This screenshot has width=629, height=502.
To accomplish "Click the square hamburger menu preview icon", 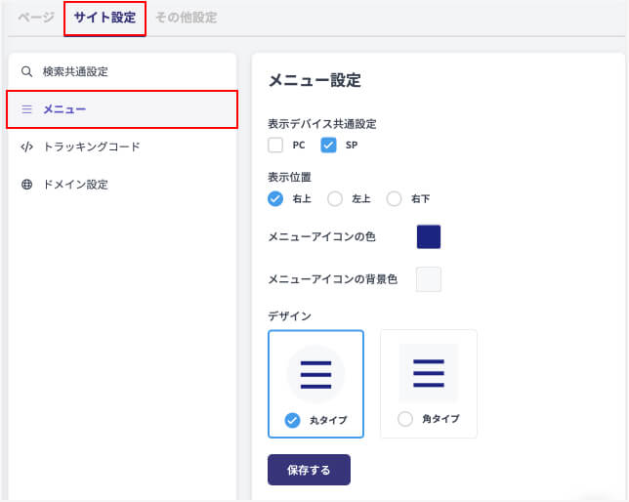I will pos(428,373).
